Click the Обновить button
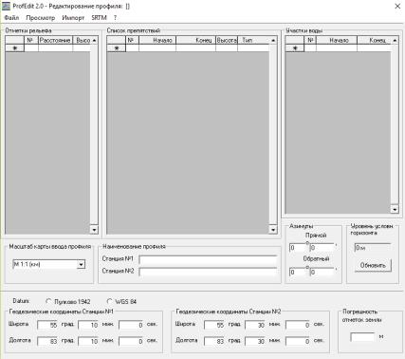 tap(373, 265)
